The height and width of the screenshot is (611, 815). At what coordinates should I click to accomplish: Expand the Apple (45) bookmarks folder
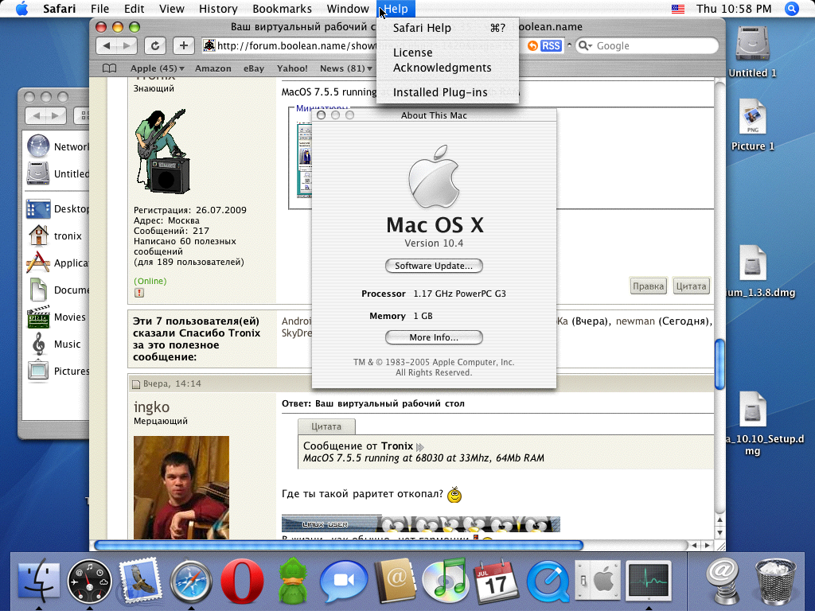tap(157, 68)
